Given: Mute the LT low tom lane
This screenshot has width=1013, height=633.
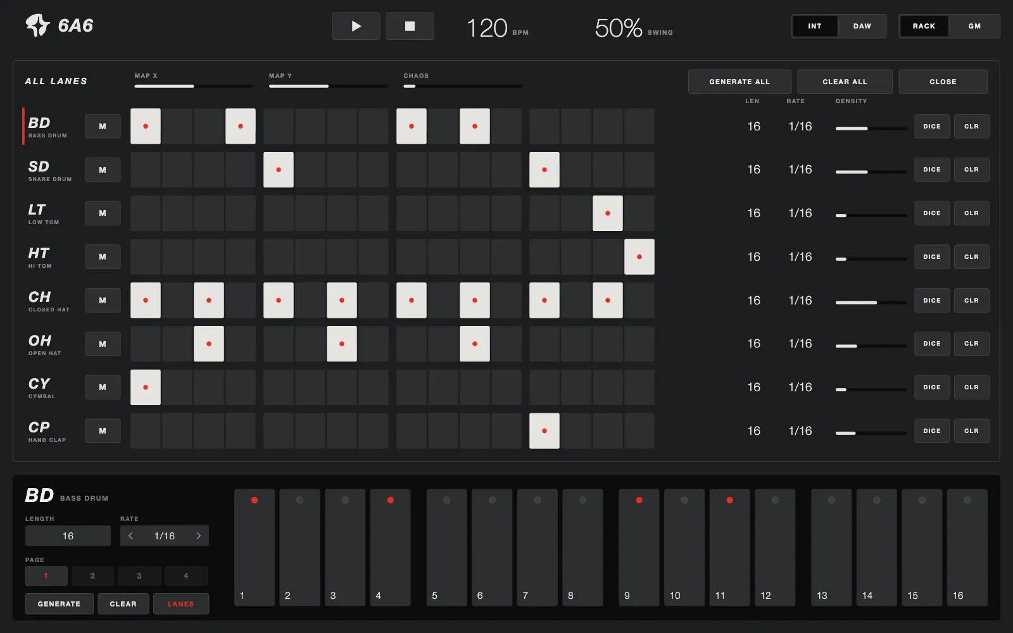Looking at the screenshot, I should [103, 213].
